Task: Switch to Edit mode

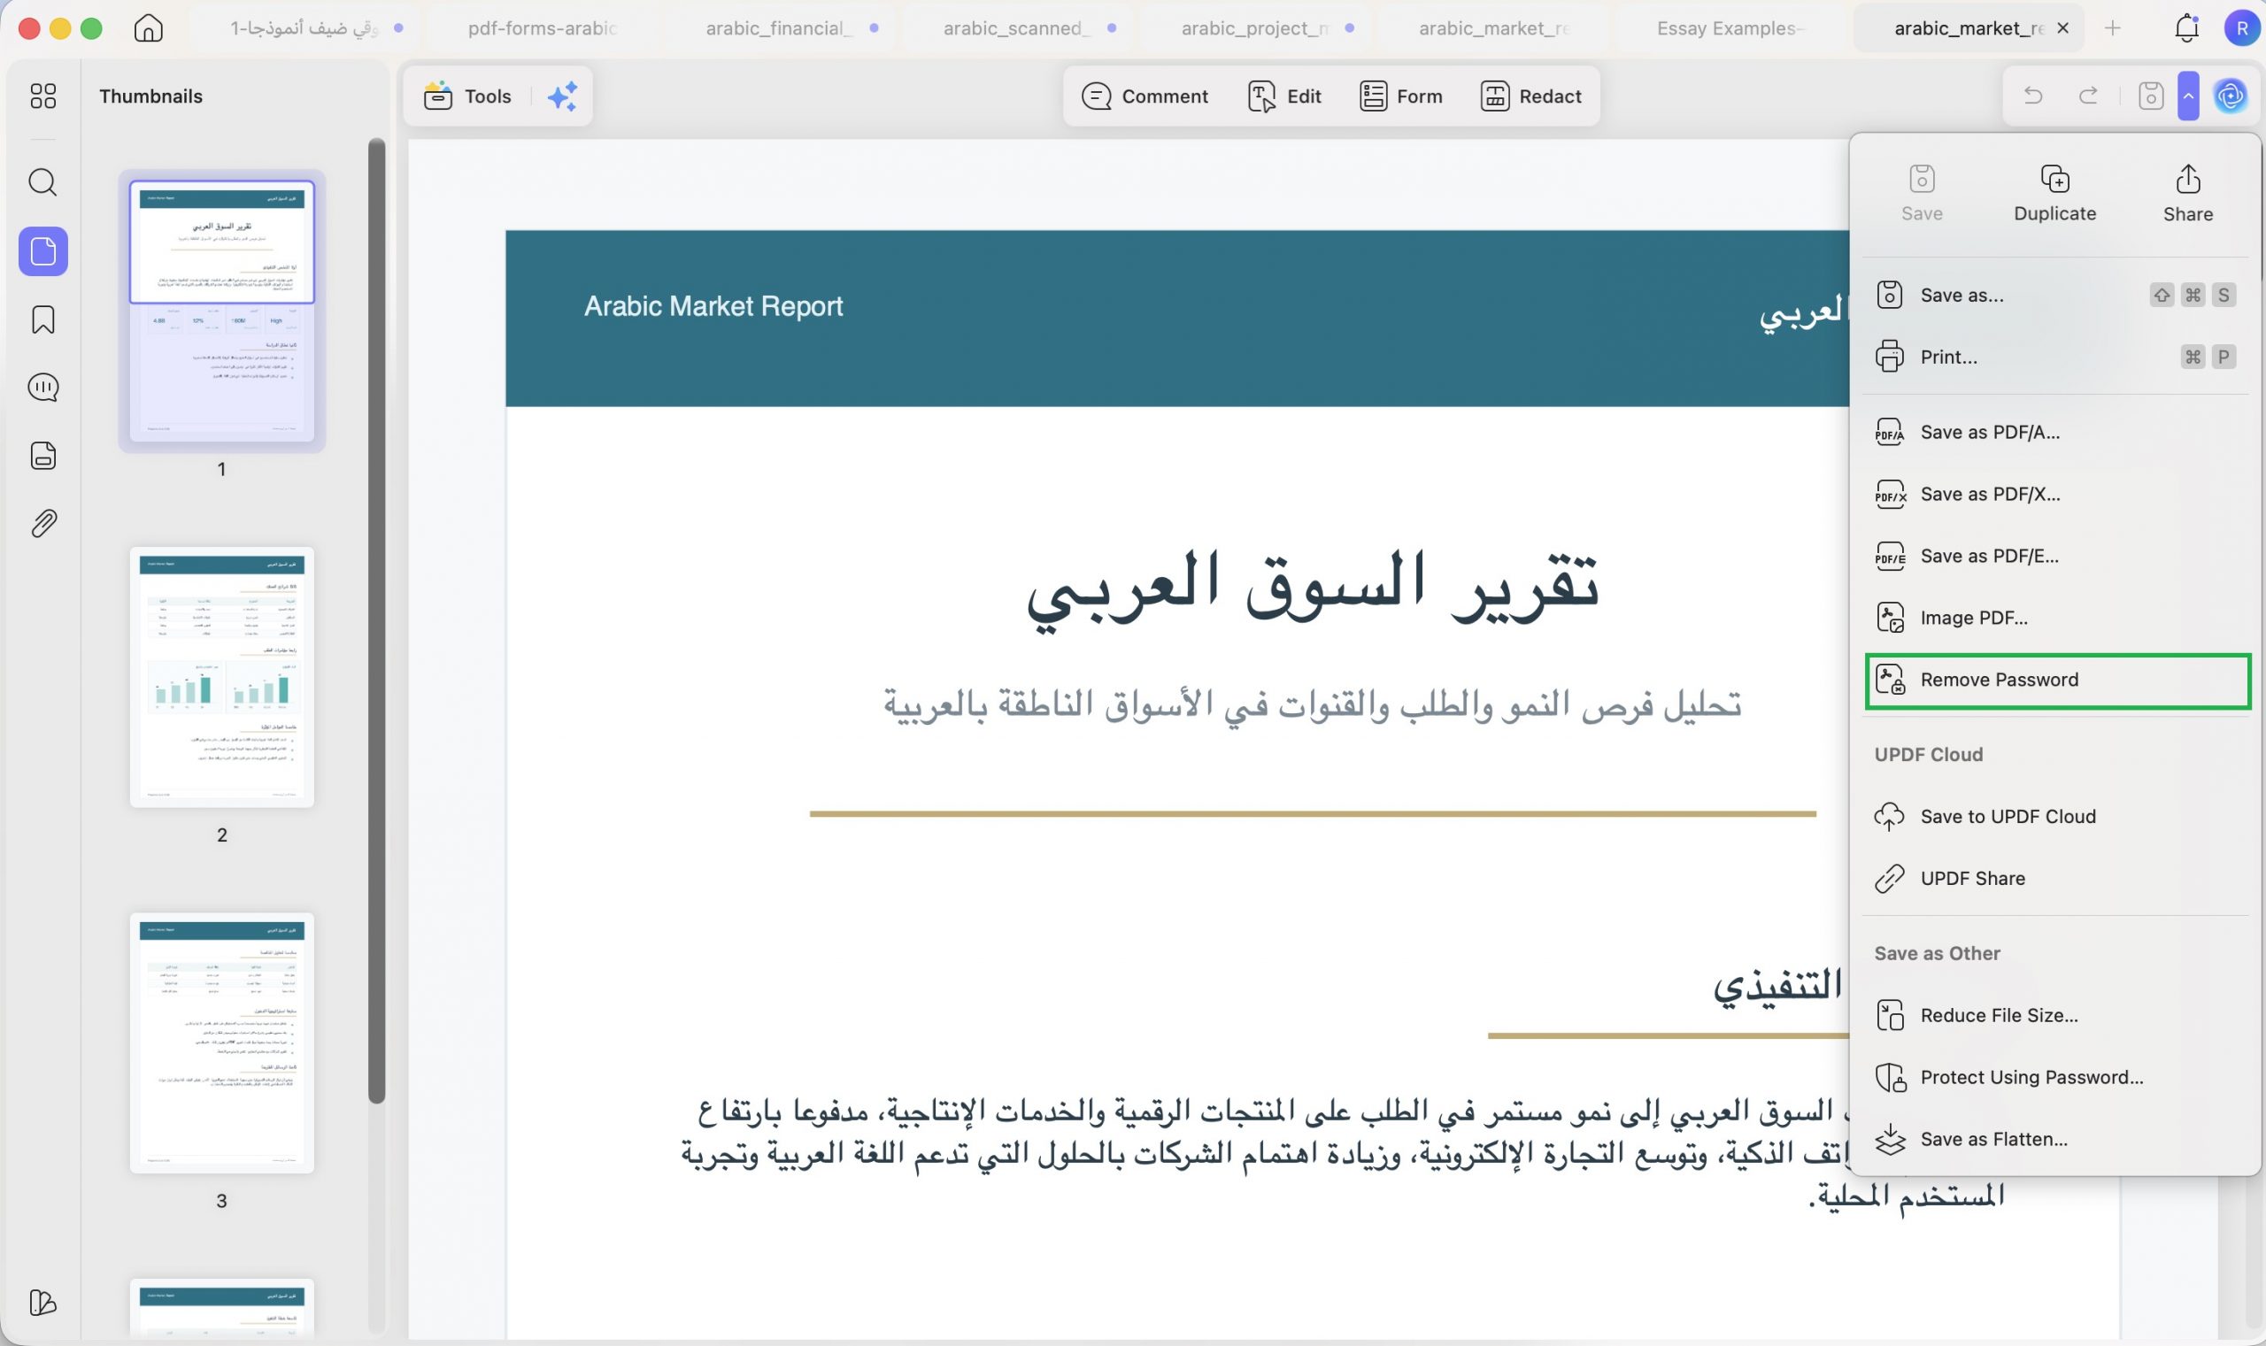Action: click(1284, 96)
